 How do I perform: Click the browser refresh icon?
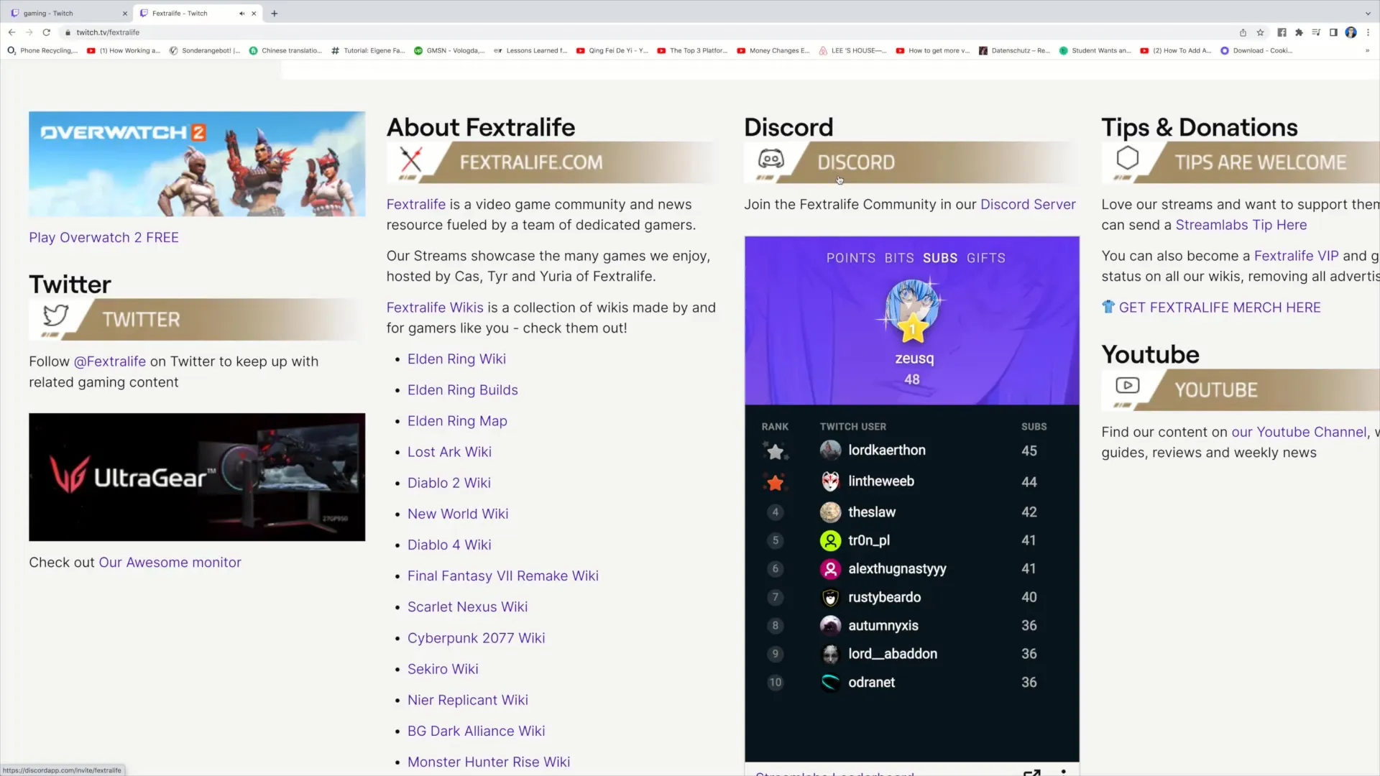[x=45, y=32]
